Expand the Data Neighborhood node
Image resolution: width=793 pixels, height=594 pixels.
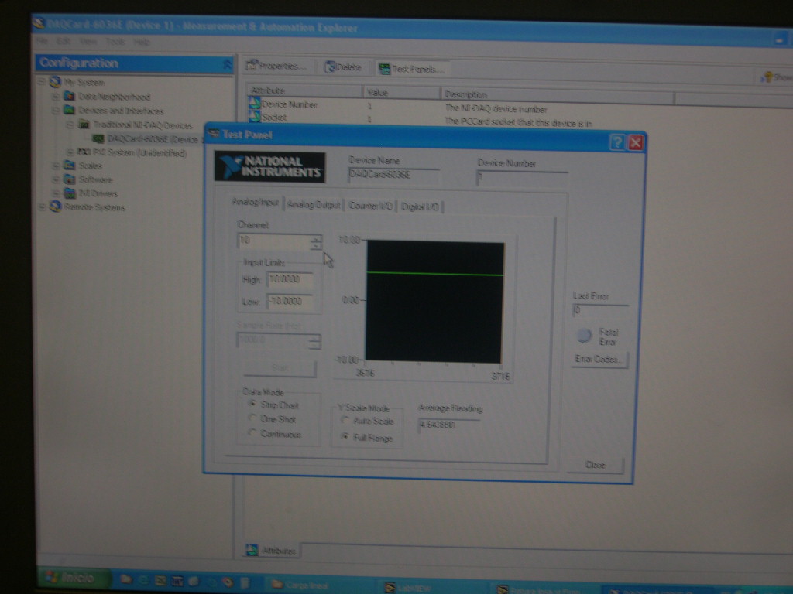[56, 96]
